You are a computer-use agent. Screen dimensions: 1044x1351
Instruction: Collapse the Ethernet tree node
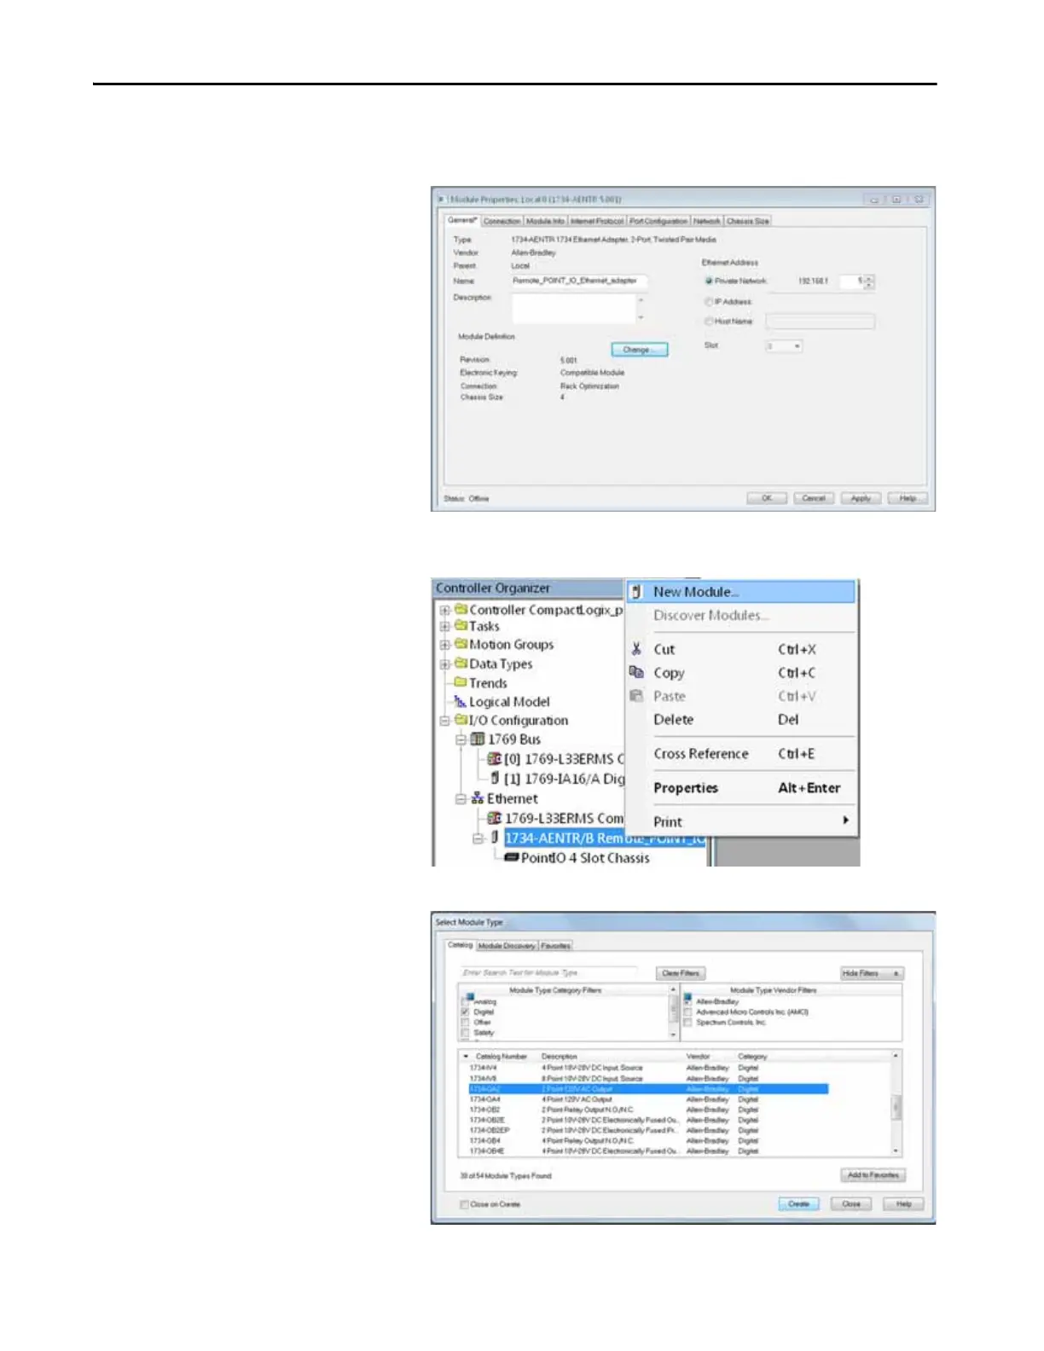tap(461, 799)
